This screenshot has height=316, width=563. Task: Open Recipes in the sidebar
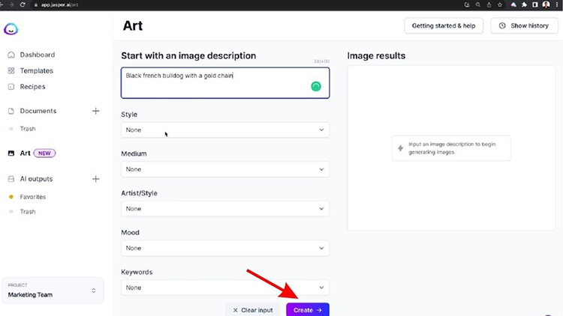click(33, 87)
